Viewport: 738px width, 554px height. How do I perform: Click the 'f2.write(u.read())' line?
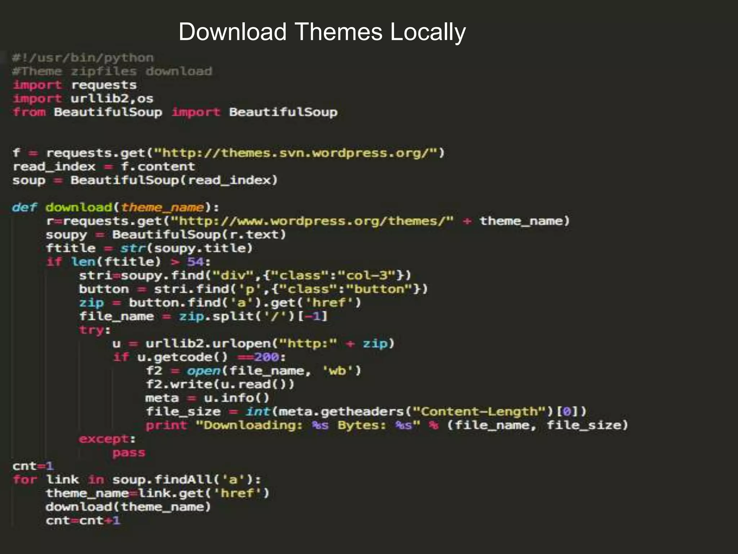click(x=220, y=384)
